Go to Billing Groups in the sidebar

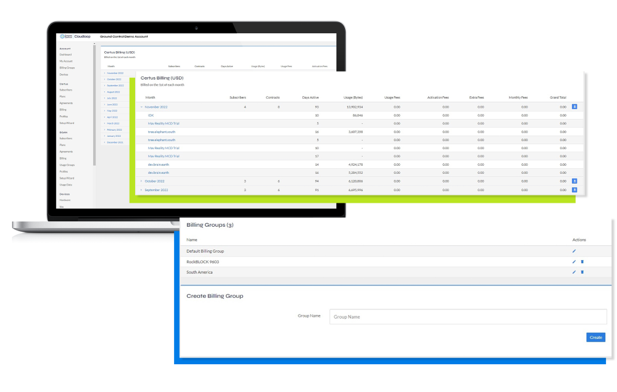(x=67, y=68)
